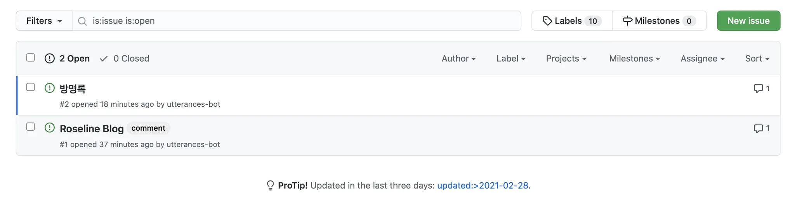
Task: Open the Filters dropdown
Action: click(x=44, y=21)
